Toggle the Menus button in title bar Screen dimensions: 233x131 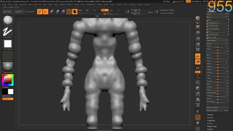click(x=188, y=1)
